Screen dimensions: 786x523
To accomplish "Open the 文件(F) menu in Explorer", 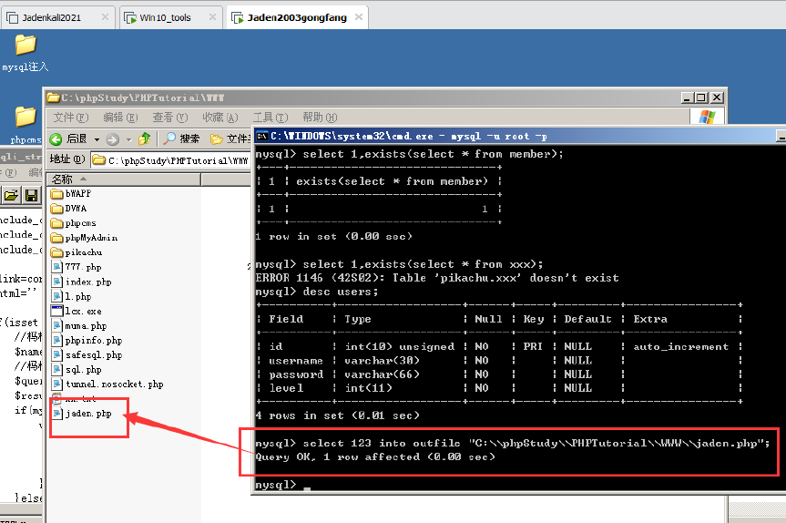I will [x=70, y=118].
